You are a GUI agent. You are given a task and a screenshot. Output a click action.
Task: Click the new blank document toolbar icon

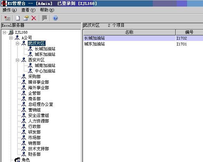click(x=18, y=18)
